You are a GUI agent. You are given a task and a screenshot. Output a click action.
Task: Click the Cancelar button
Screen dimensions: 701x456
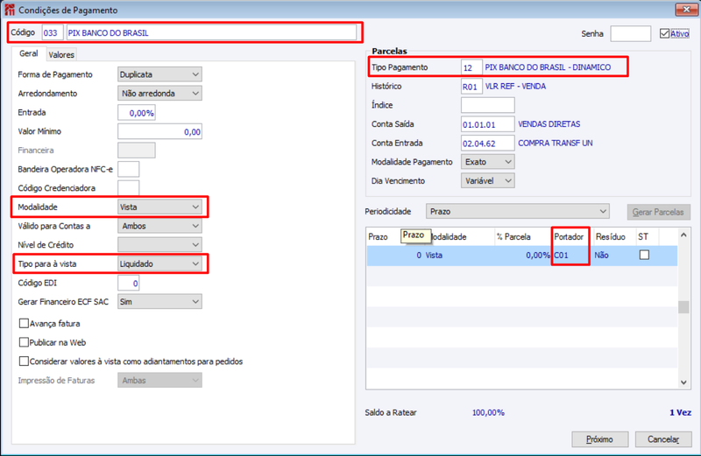coord(663,439)
